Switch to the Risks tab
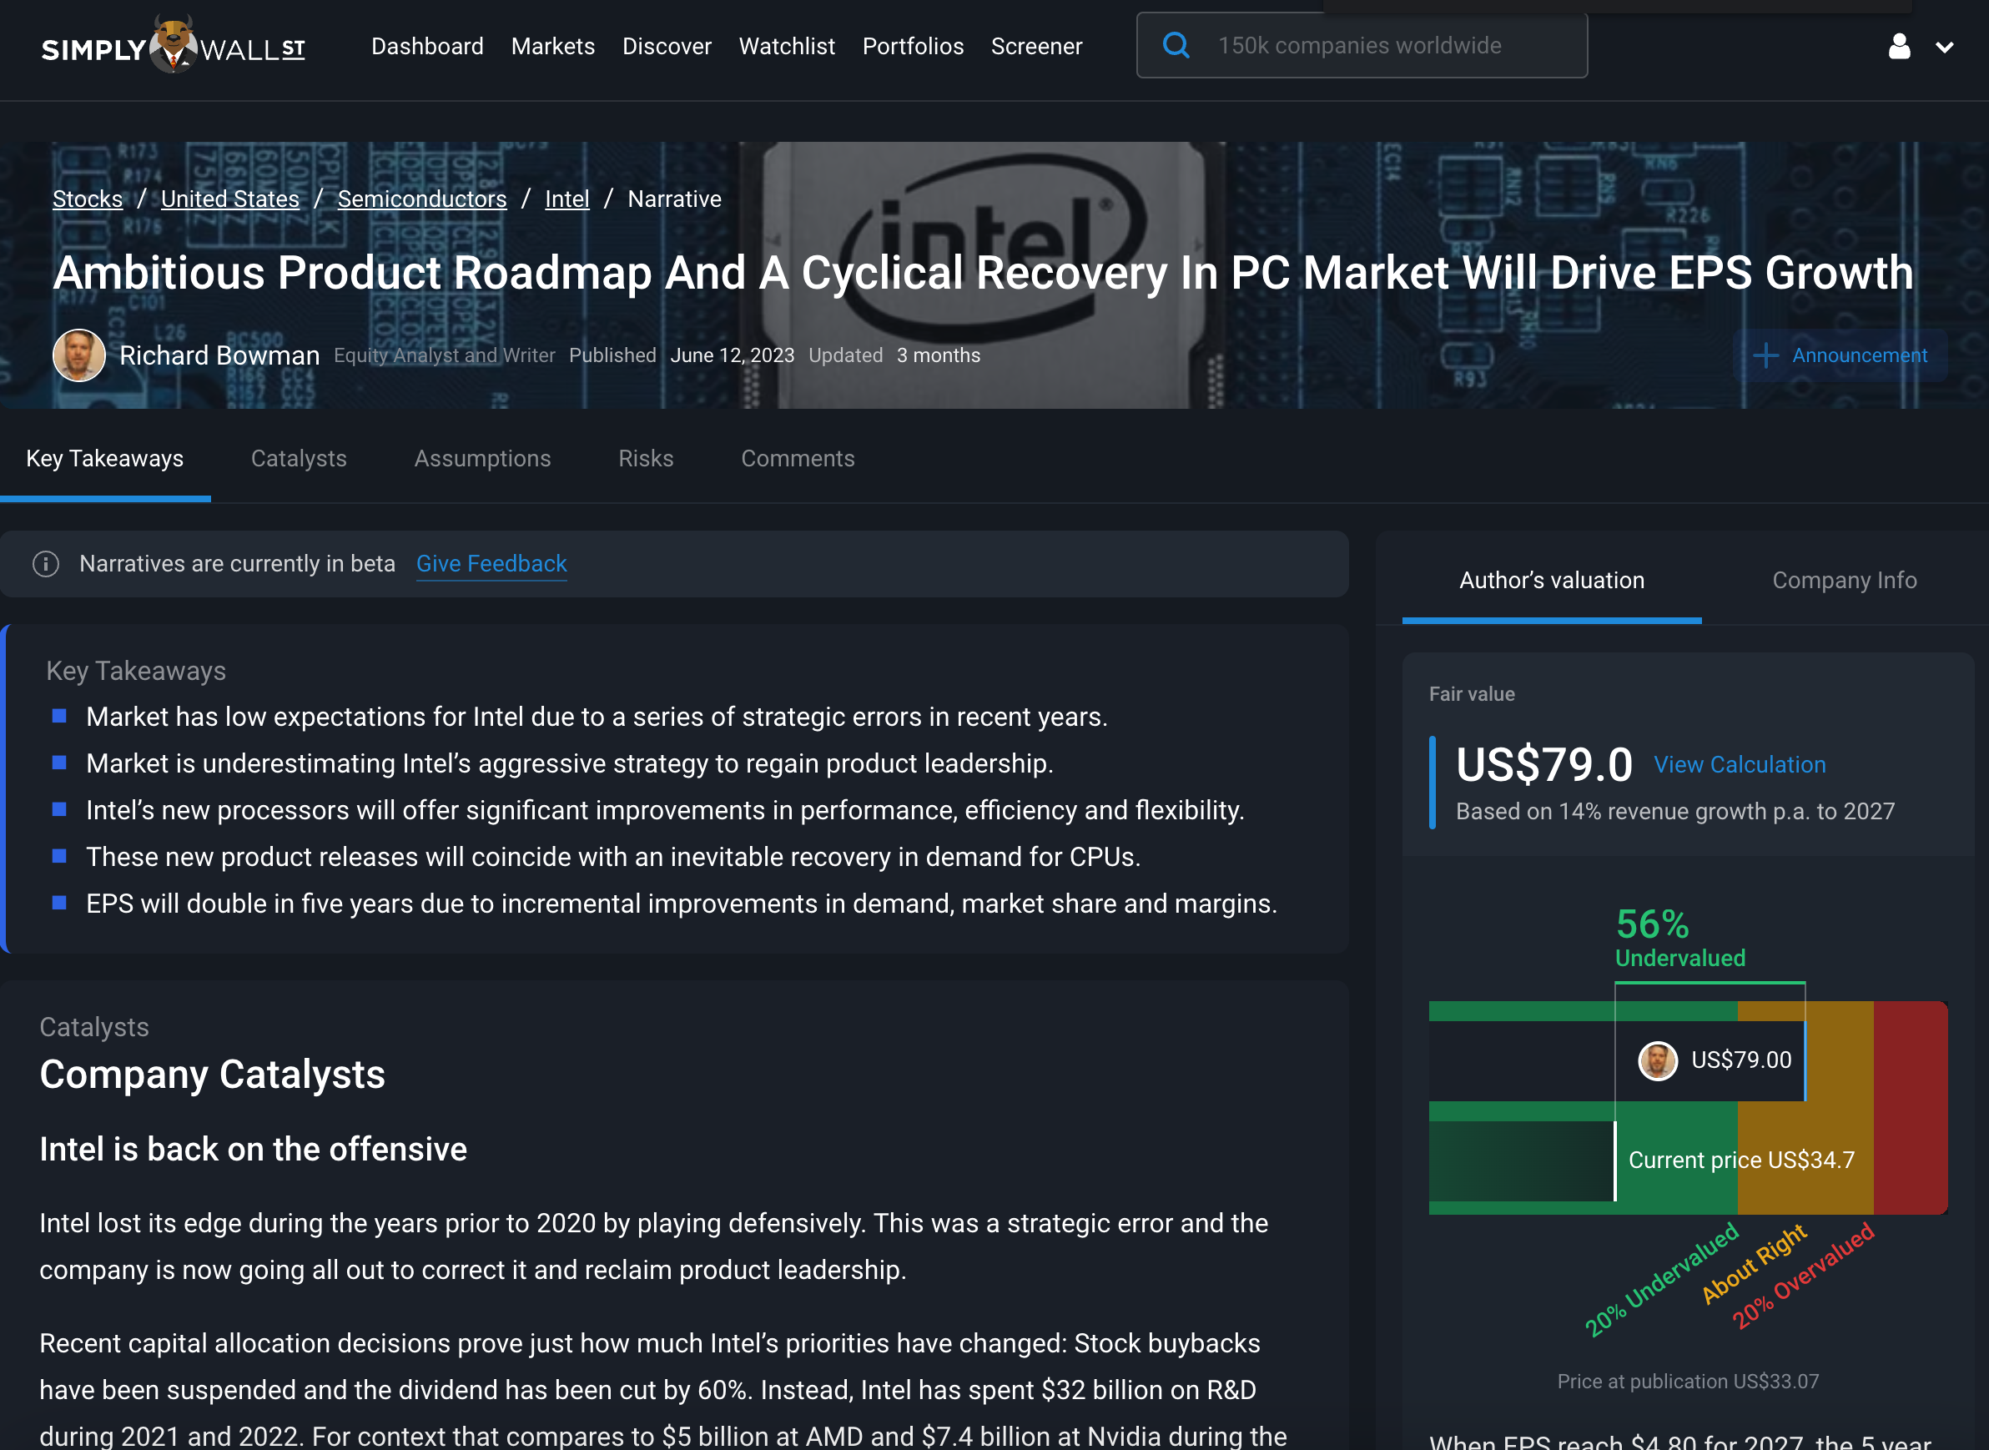The width and height of the screenshot is (1989, 1450). coord(645,458)
